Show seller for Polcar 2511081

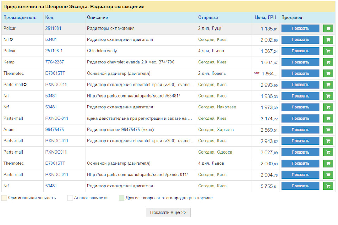click(x=300, y=29)
